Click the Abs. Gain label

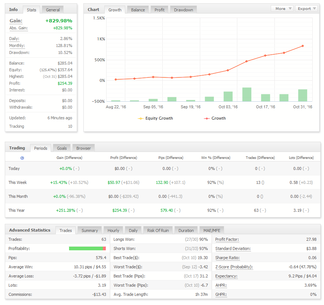pos(18,28)
